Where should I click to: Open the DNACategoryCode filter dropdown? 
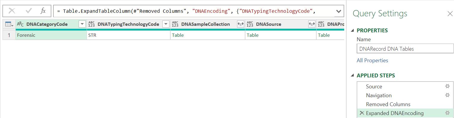pos(82,24)
